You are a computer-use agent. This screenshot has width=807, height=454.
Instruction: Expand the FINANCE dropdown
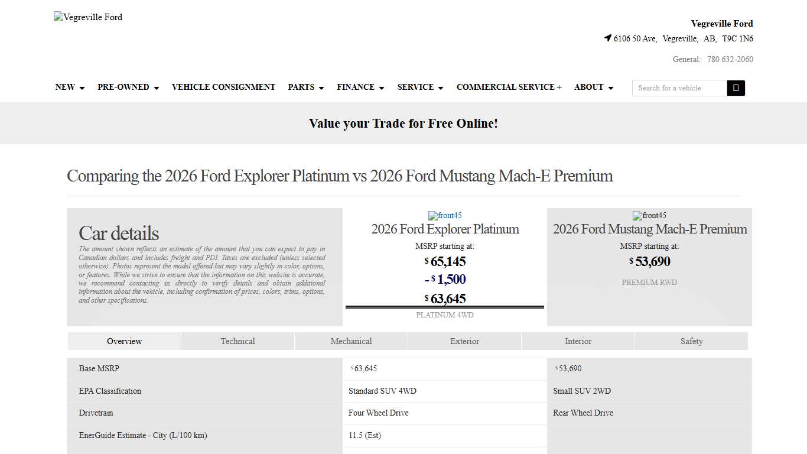tap(360, 87)
